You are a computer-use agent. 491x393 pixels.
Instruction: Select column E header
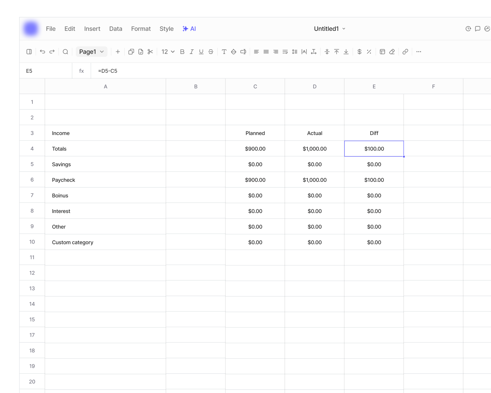(374, 87)
